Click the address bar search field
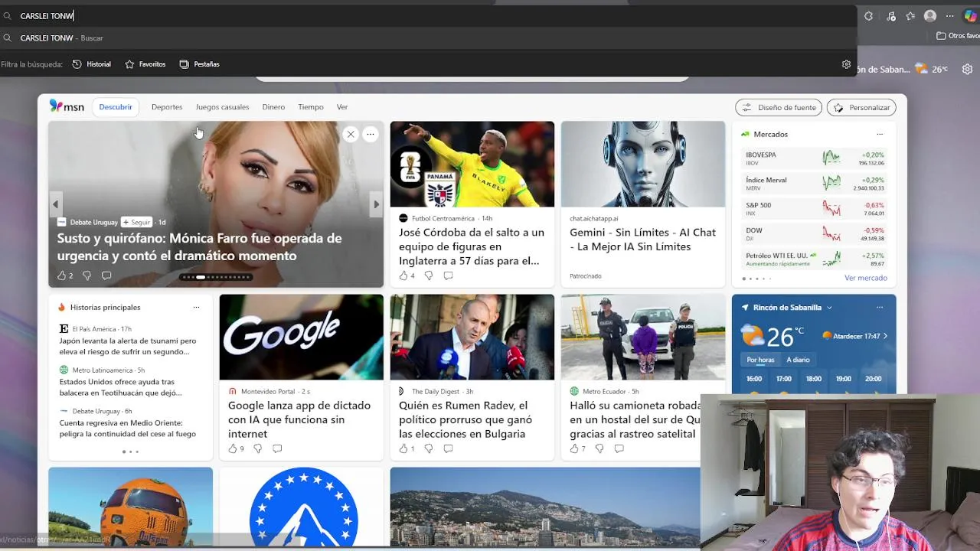This screenshot has height=551, width=980. click(x=429, y=15)
